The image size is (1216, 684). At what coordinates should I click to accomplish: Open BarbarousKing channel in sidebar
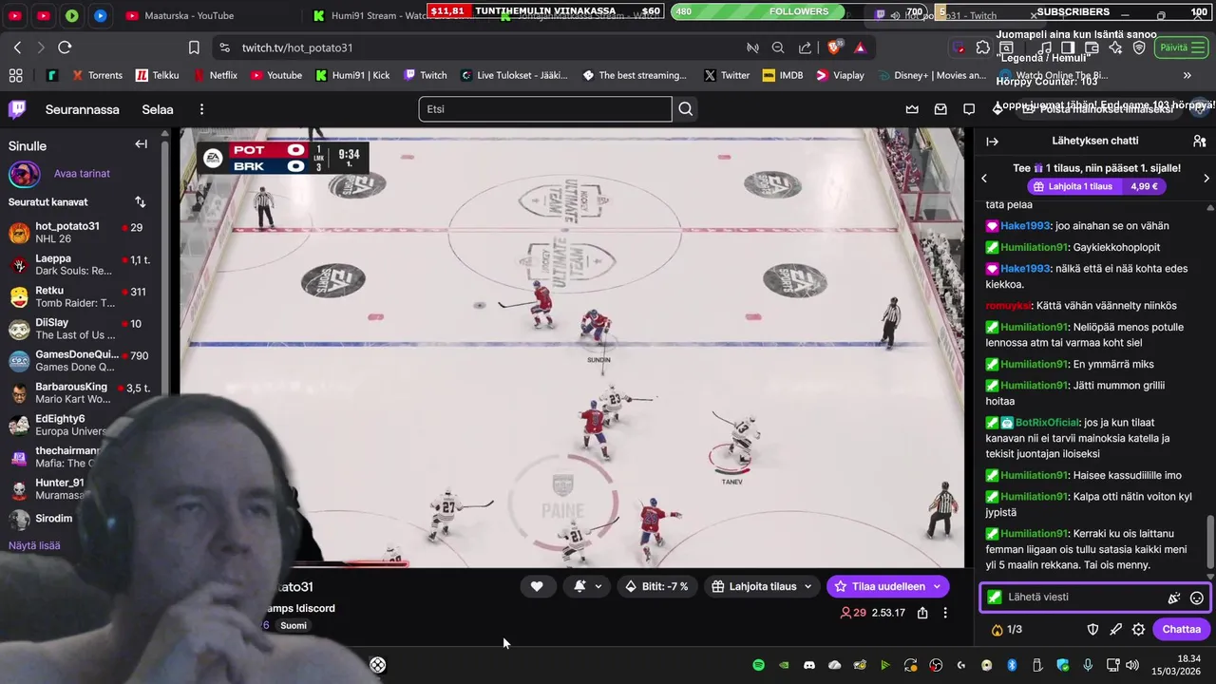click(81, 393)
